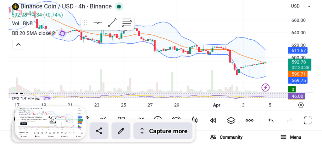Collapse the indicator legend with chevron
The height and width of the screenshot is (144, 322).
coord(18,45)
